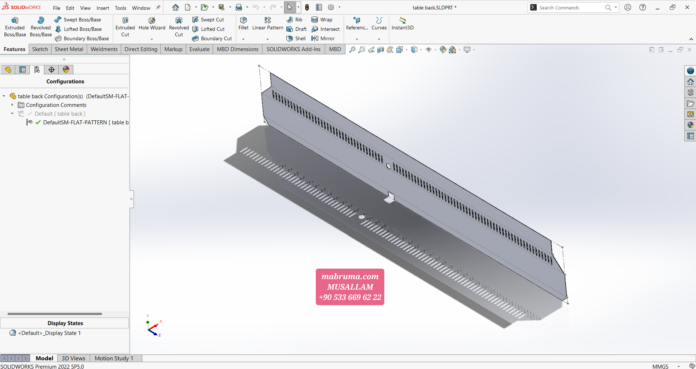This screenshot has height=369, width=696.
Task: Collapse the Default [ table back ] node
Action: click(12, 113)
